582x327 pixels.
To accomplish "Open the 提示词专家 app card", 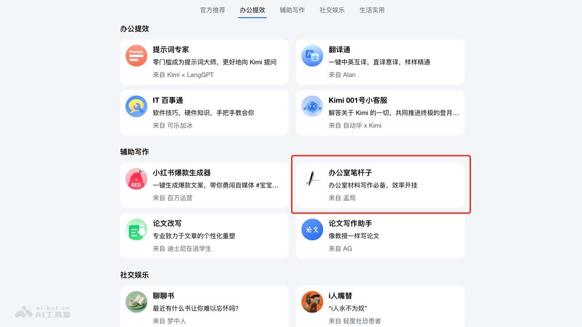I will [204, 62].
